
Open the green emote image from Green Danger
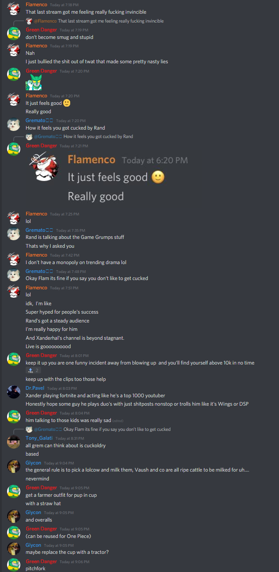point(34,82)
